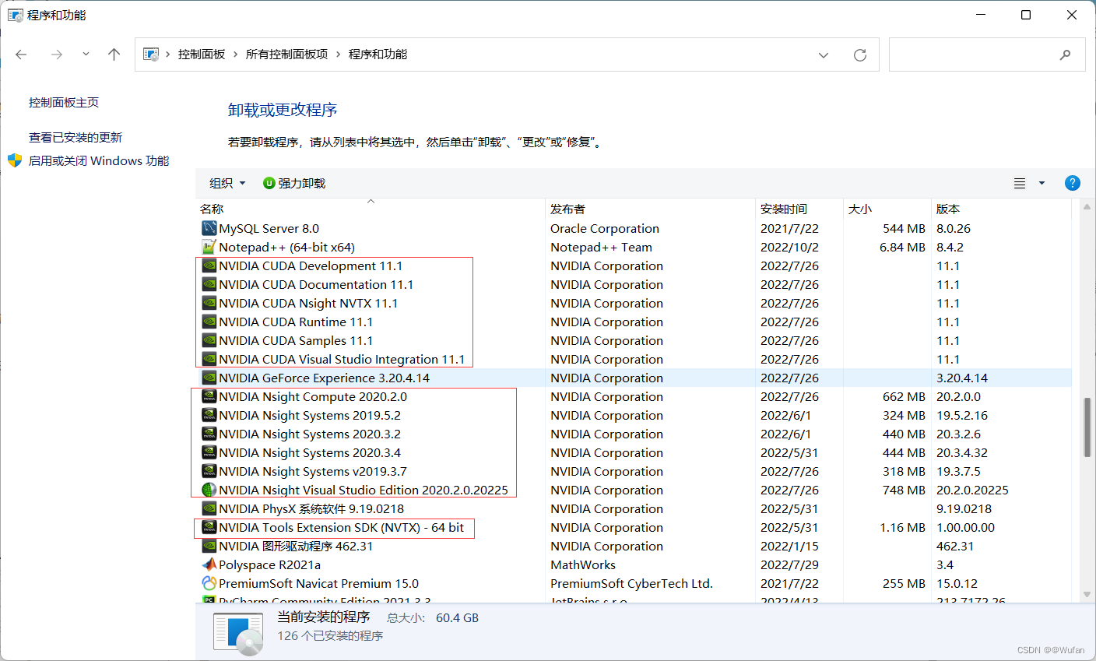Select the Oracle Corporation publisher cell
1096x661 pixels.
click(605, 228)
